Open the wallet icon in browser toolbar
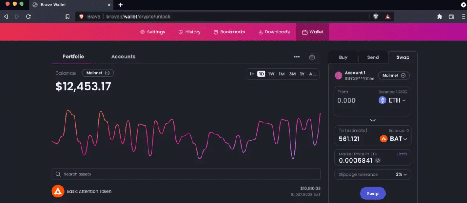 click(452, 17)
